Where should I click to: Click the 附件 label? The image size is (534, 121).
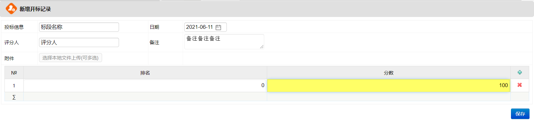pos(9,58)
